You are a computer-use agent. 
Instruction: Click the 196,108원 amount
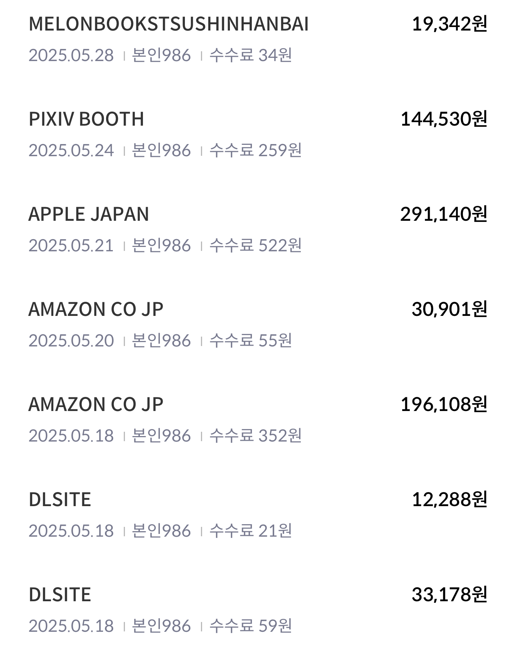pyautogui.click(x=444, y=404)
